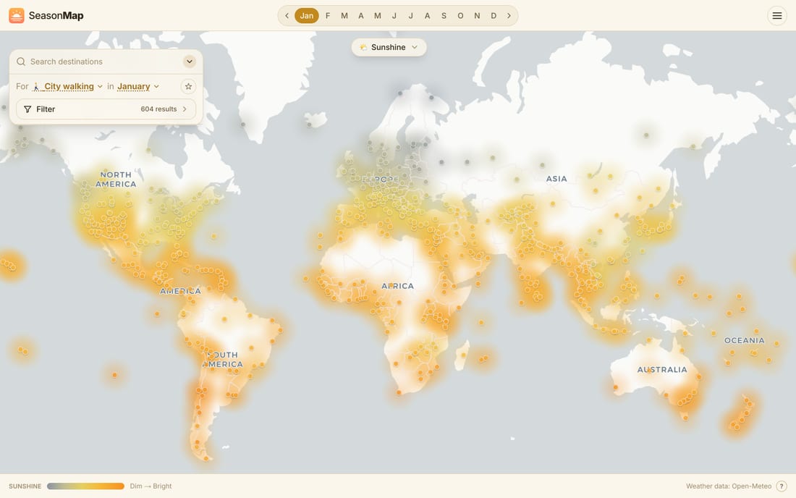Select the first A (April) month tab
Screen dimensions: 796x498
click(361, 16)
